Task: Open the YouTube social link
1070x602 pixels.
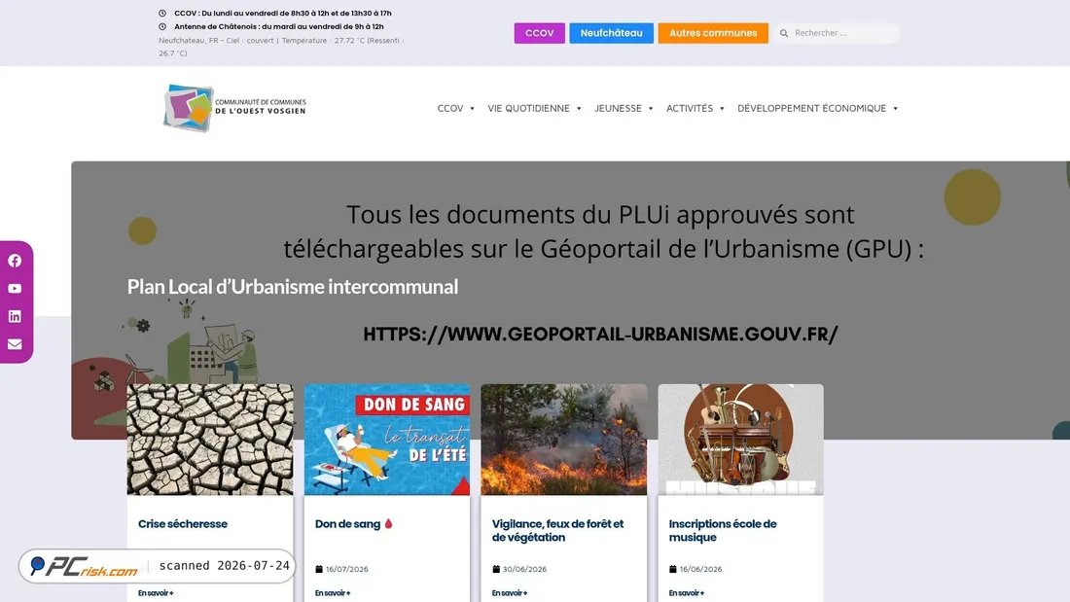Action: coord(15,289)
